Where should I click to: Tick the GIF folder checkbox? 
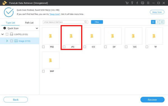pos(106,47)
